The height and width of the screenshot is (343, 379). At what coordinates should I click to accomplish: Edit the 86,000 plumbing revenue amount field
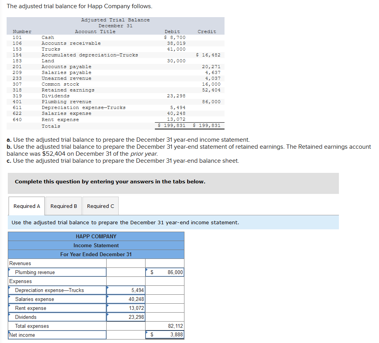(x=165, y=272)
